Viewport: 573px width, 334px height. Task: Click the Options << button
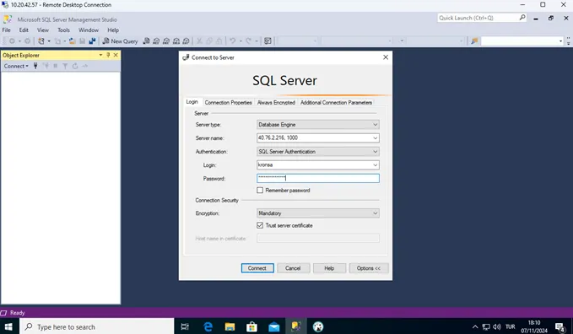pyautogui.click(x=369, y=268)
